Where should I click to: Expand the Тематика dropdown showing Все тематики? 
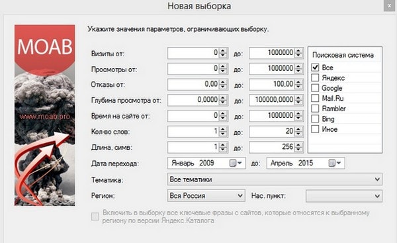275,179
